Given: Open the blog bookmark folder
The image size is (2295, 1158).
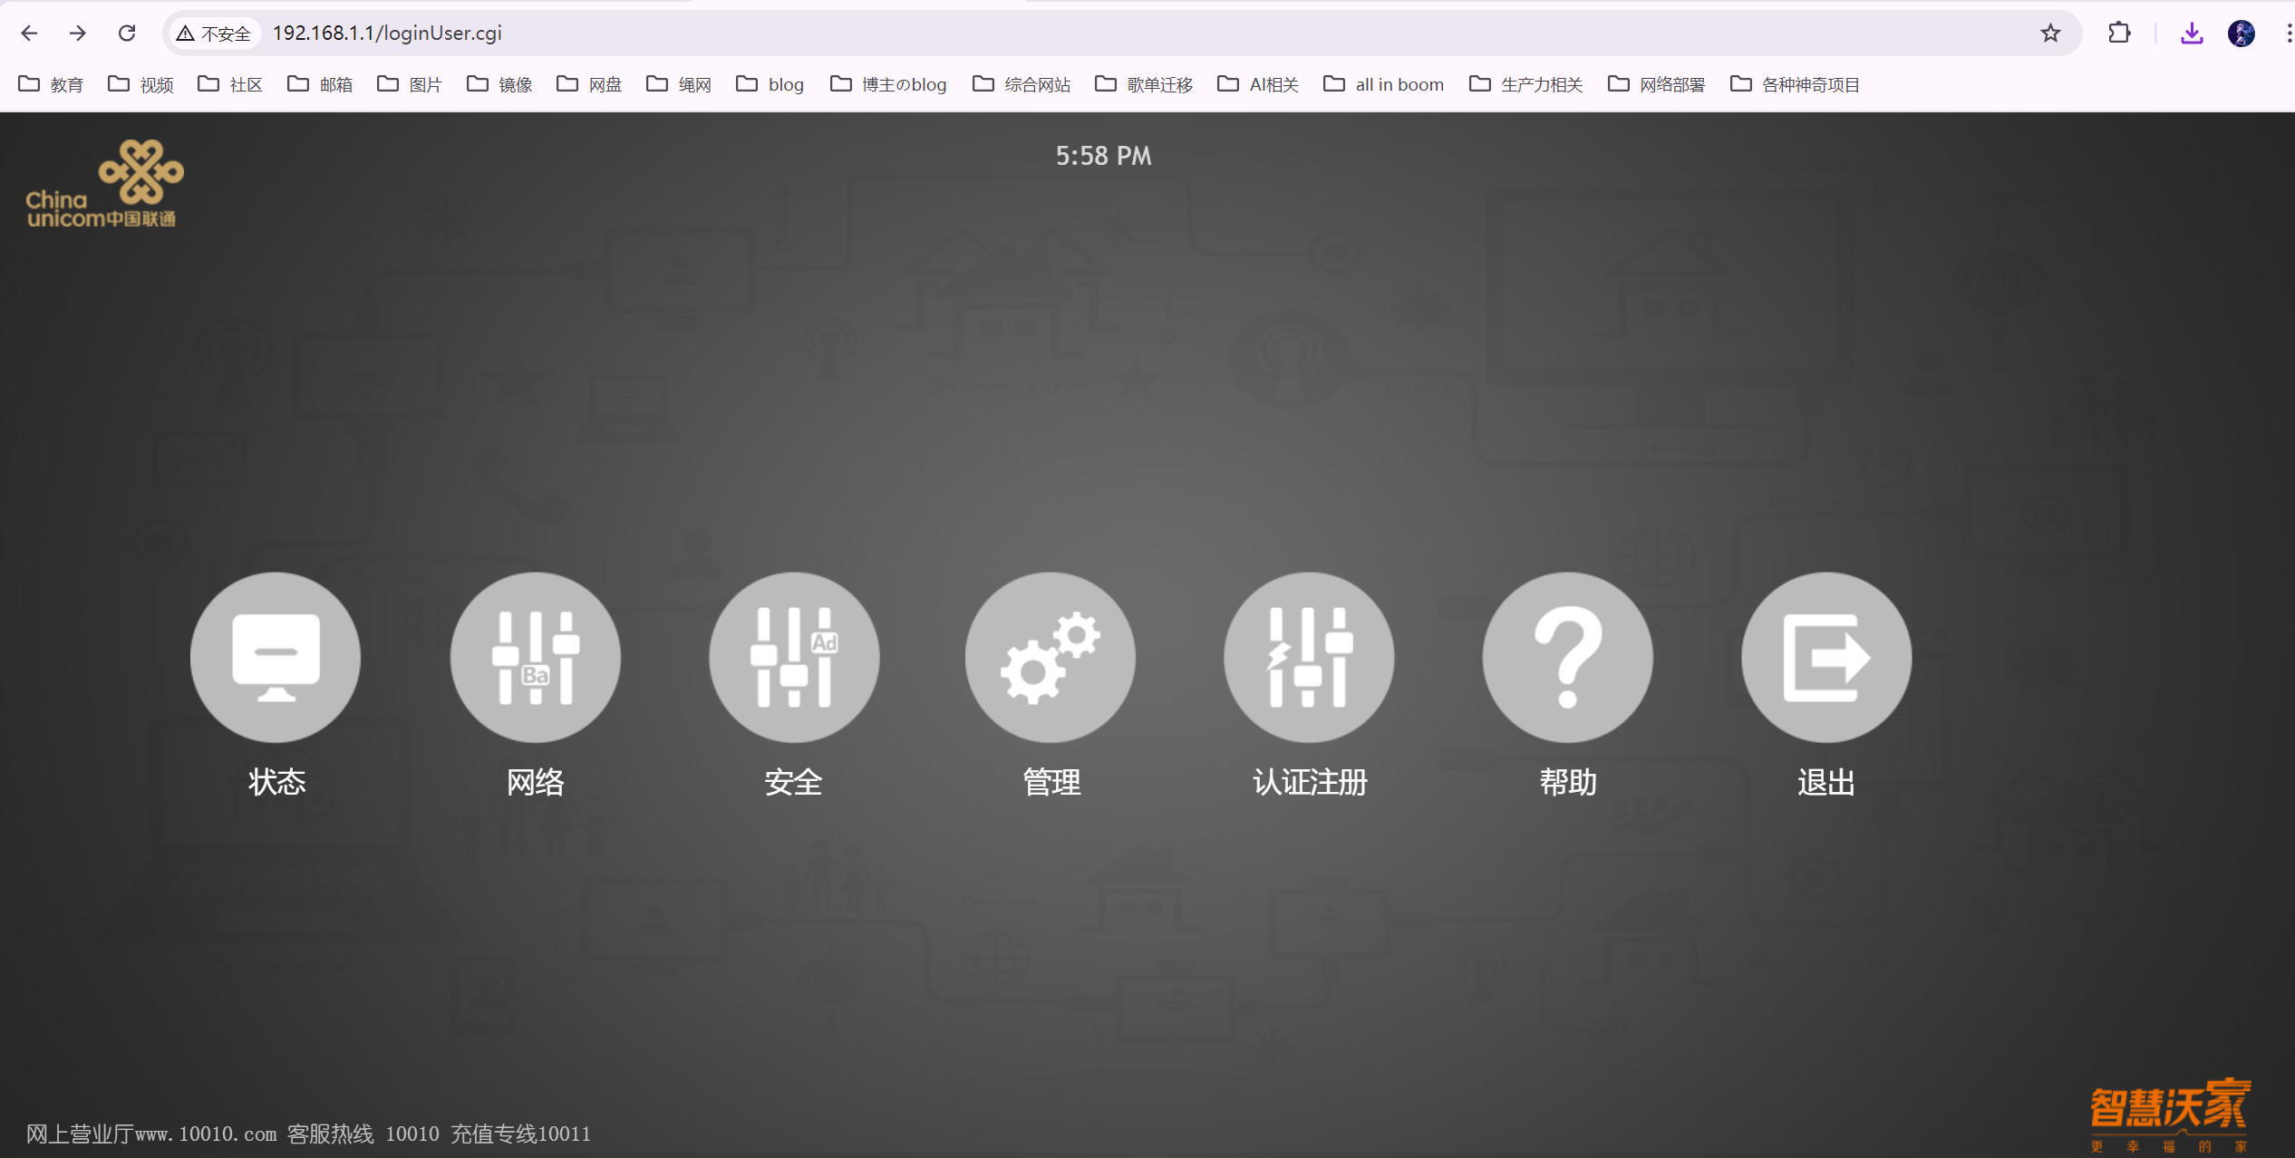Looking at the screenshot, I should 770,84.
